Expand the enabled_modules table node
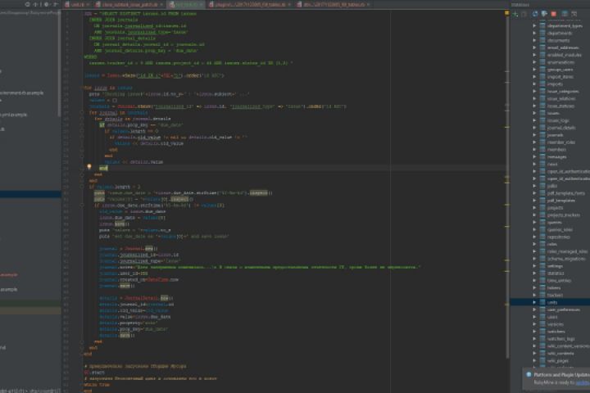The height and width of the screenshot is (393, 590). tap(534, 55)
